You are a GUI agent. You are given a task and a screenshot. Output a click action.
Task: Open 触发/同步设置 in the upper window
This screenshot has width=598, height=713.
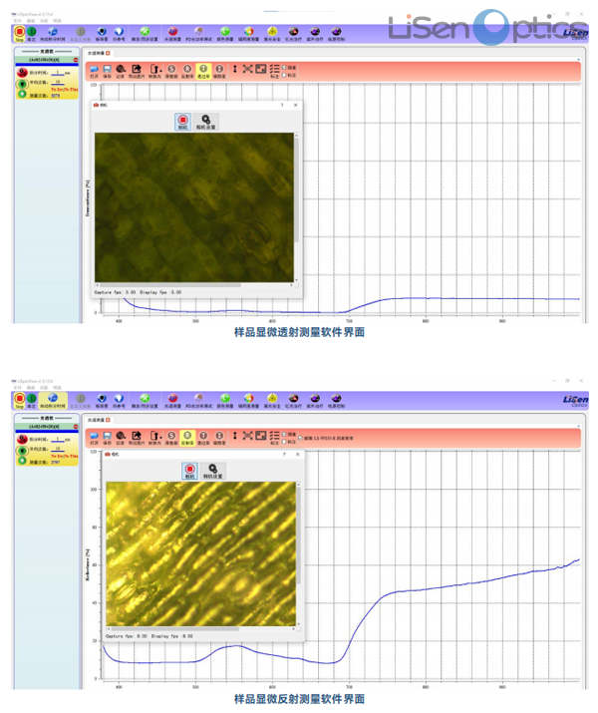(x=145, y=34)
